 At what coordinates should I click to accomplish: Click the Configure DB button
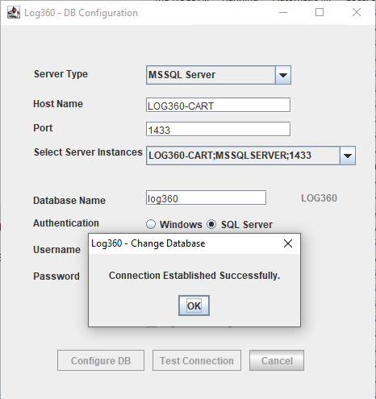[101, 360]
